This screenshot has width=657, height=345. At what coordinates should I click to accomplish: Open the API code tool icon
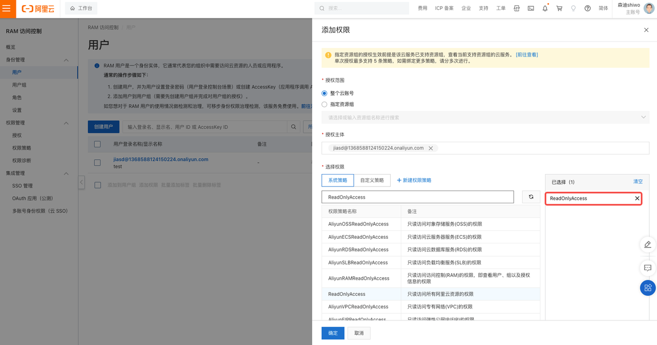(517, 8)
